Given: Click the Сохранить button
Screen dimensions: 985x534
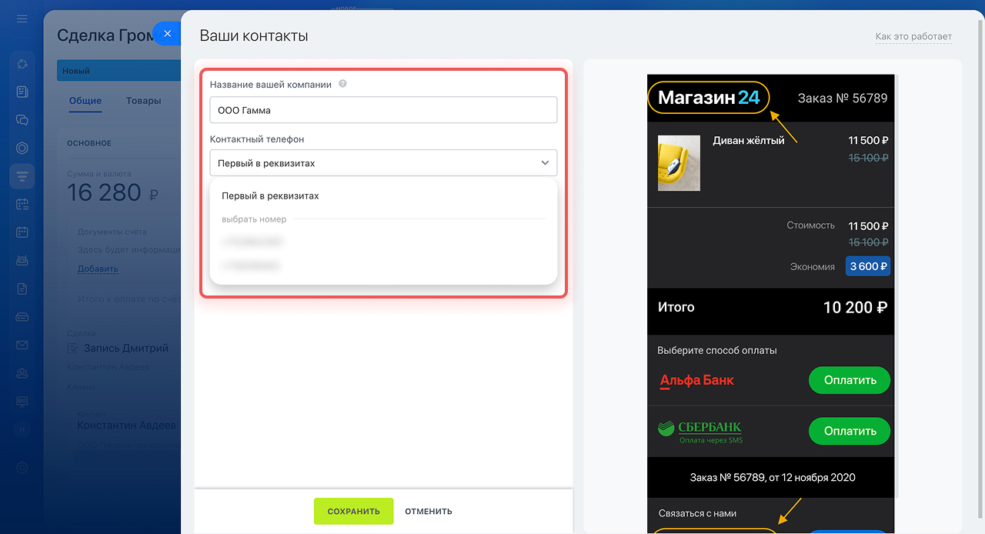Looking at the screenshot, I should tap(353, 512).
